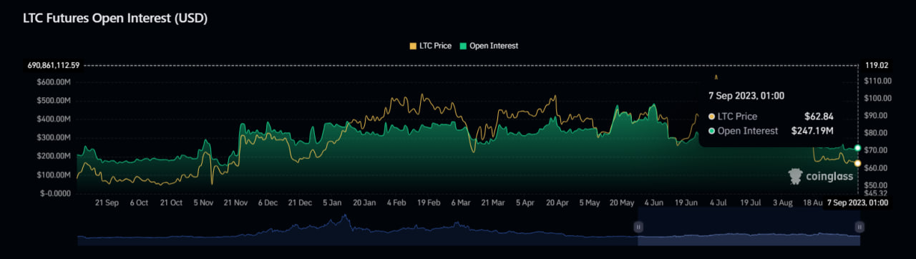Click the 21 Mar date on x-axis
This screenshot has width=916, height=259.
(x=493, y=203)
